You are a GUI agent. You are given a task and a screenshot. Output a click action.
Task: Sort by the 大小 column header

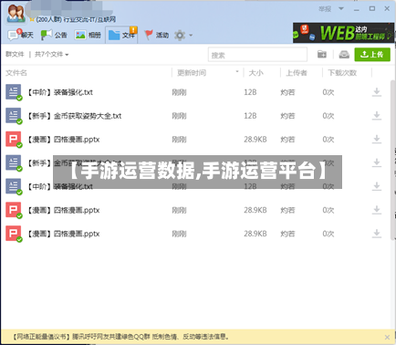click(x=255, y=73)
